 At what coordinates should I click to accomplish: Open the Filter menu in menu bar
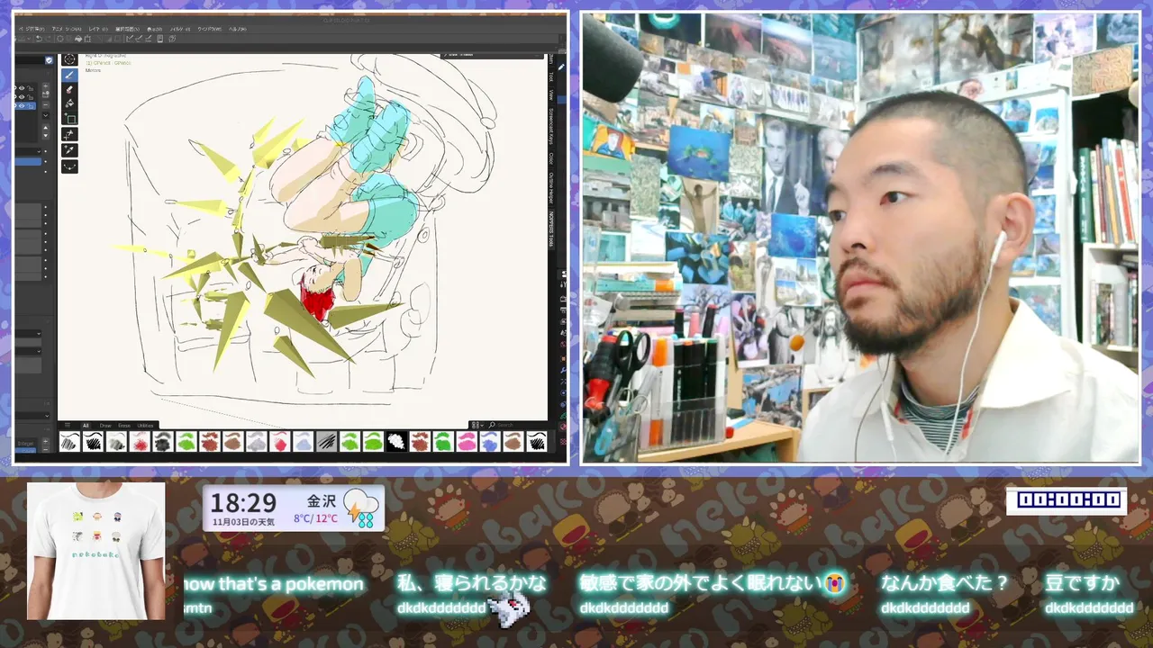click(180, 29)
